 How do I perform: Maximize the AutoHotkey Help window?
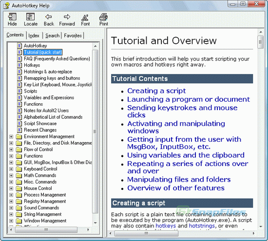pyautogui.click(x=243, y=4)
